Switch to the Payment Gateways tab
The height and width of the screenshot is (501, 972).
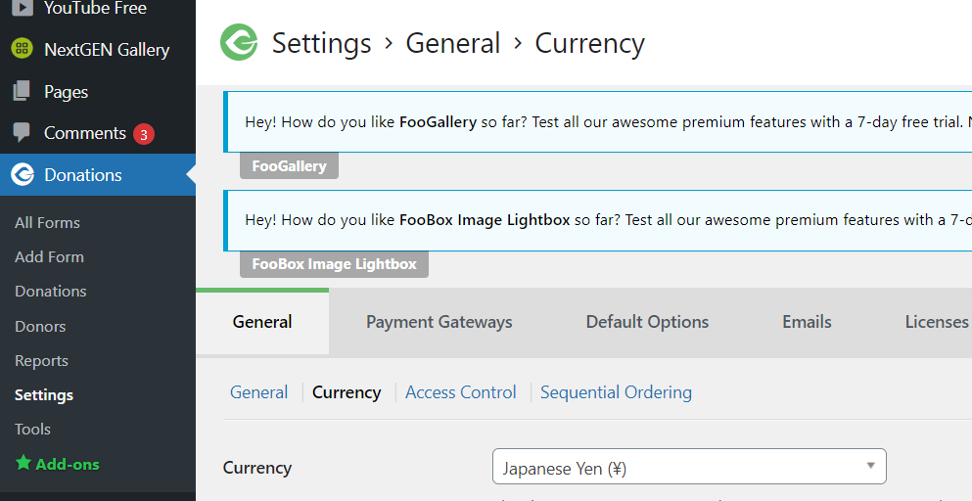439,322
